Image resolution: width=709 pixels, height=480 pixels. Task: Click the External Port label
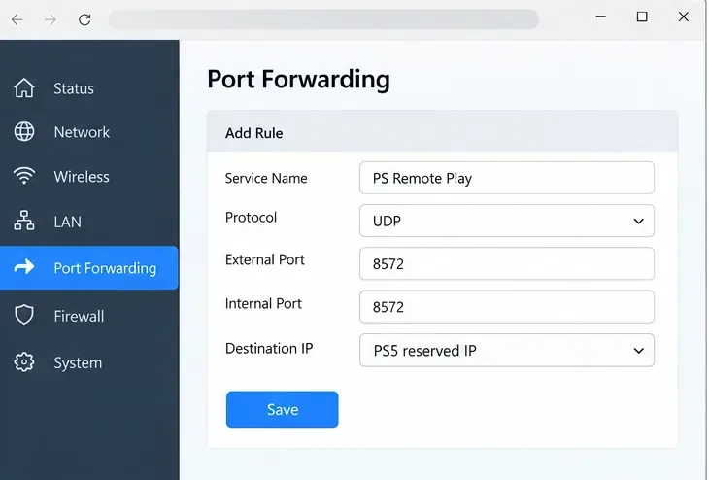[264, 259]
